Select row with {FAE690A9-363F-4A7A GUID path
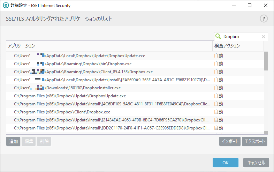274x172 pixels. pos(135,80)
